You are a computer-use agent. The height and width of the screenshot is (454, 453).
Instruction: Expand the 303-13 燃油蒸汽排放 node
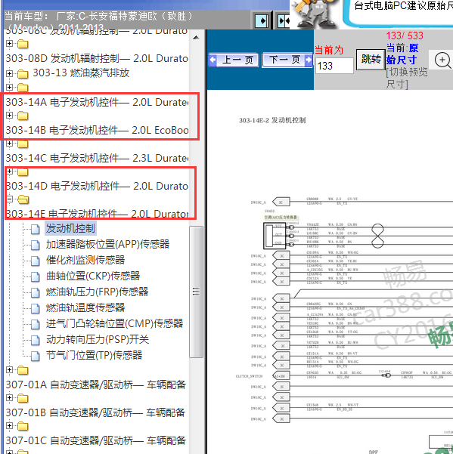click(9, 73)
